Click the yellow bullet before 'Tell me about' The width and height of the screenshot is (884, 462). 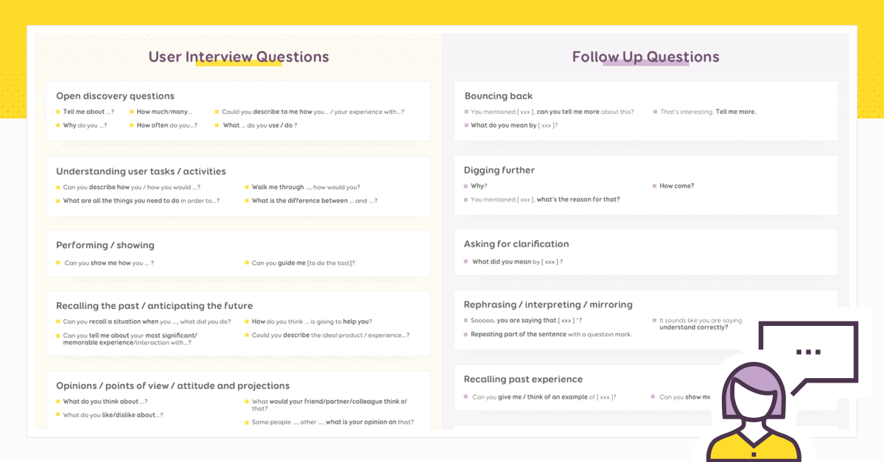58,112
